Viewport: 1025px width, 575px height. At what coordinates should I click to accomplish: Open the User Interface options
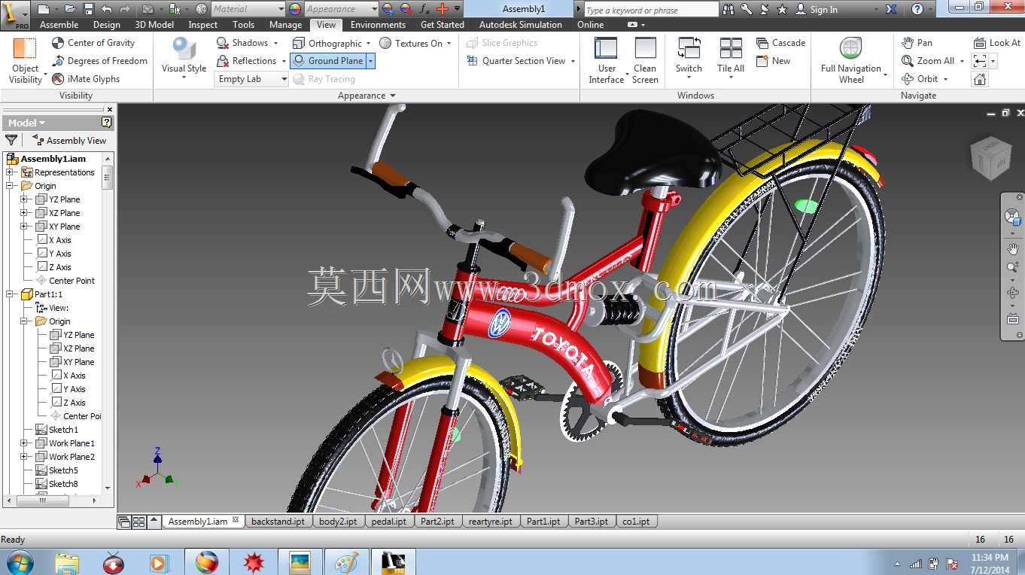pyautogui.click(x=606, y=60)
